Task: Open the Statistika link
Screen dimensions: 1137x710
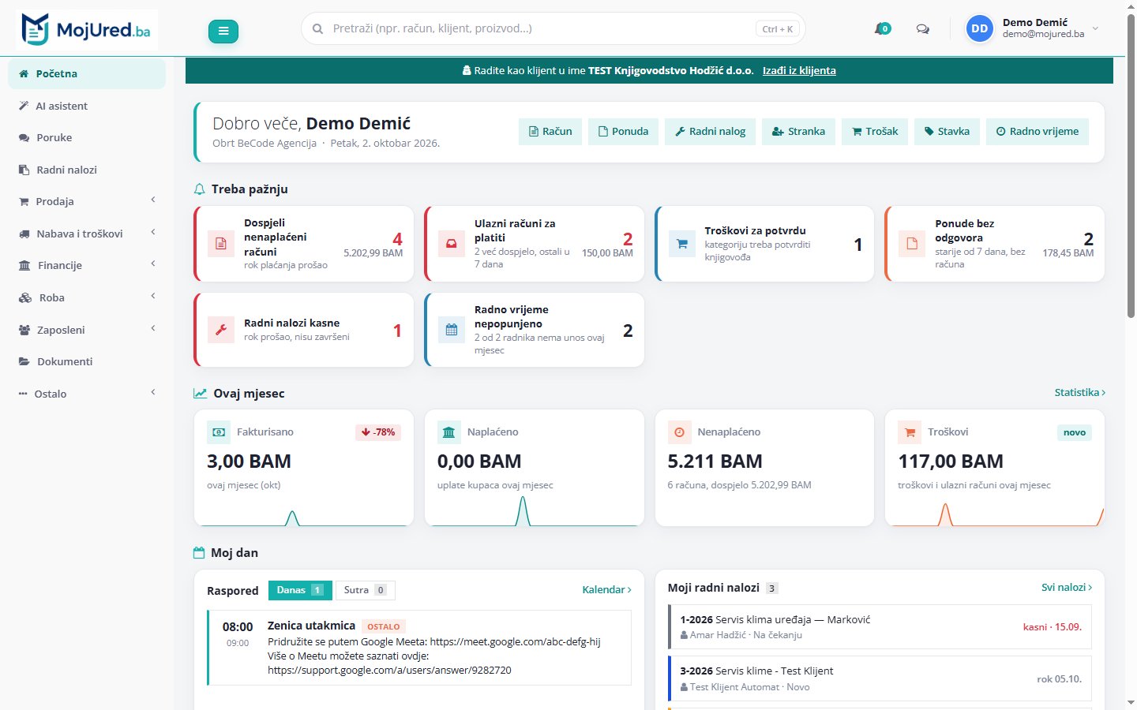Action: click(1079, 392)
